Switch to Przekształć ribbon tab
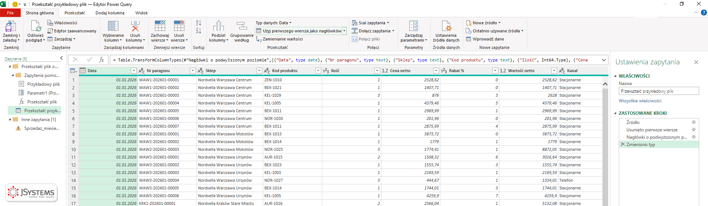The image size is (708, 206). pyautogui.click(x=75, y=13)
